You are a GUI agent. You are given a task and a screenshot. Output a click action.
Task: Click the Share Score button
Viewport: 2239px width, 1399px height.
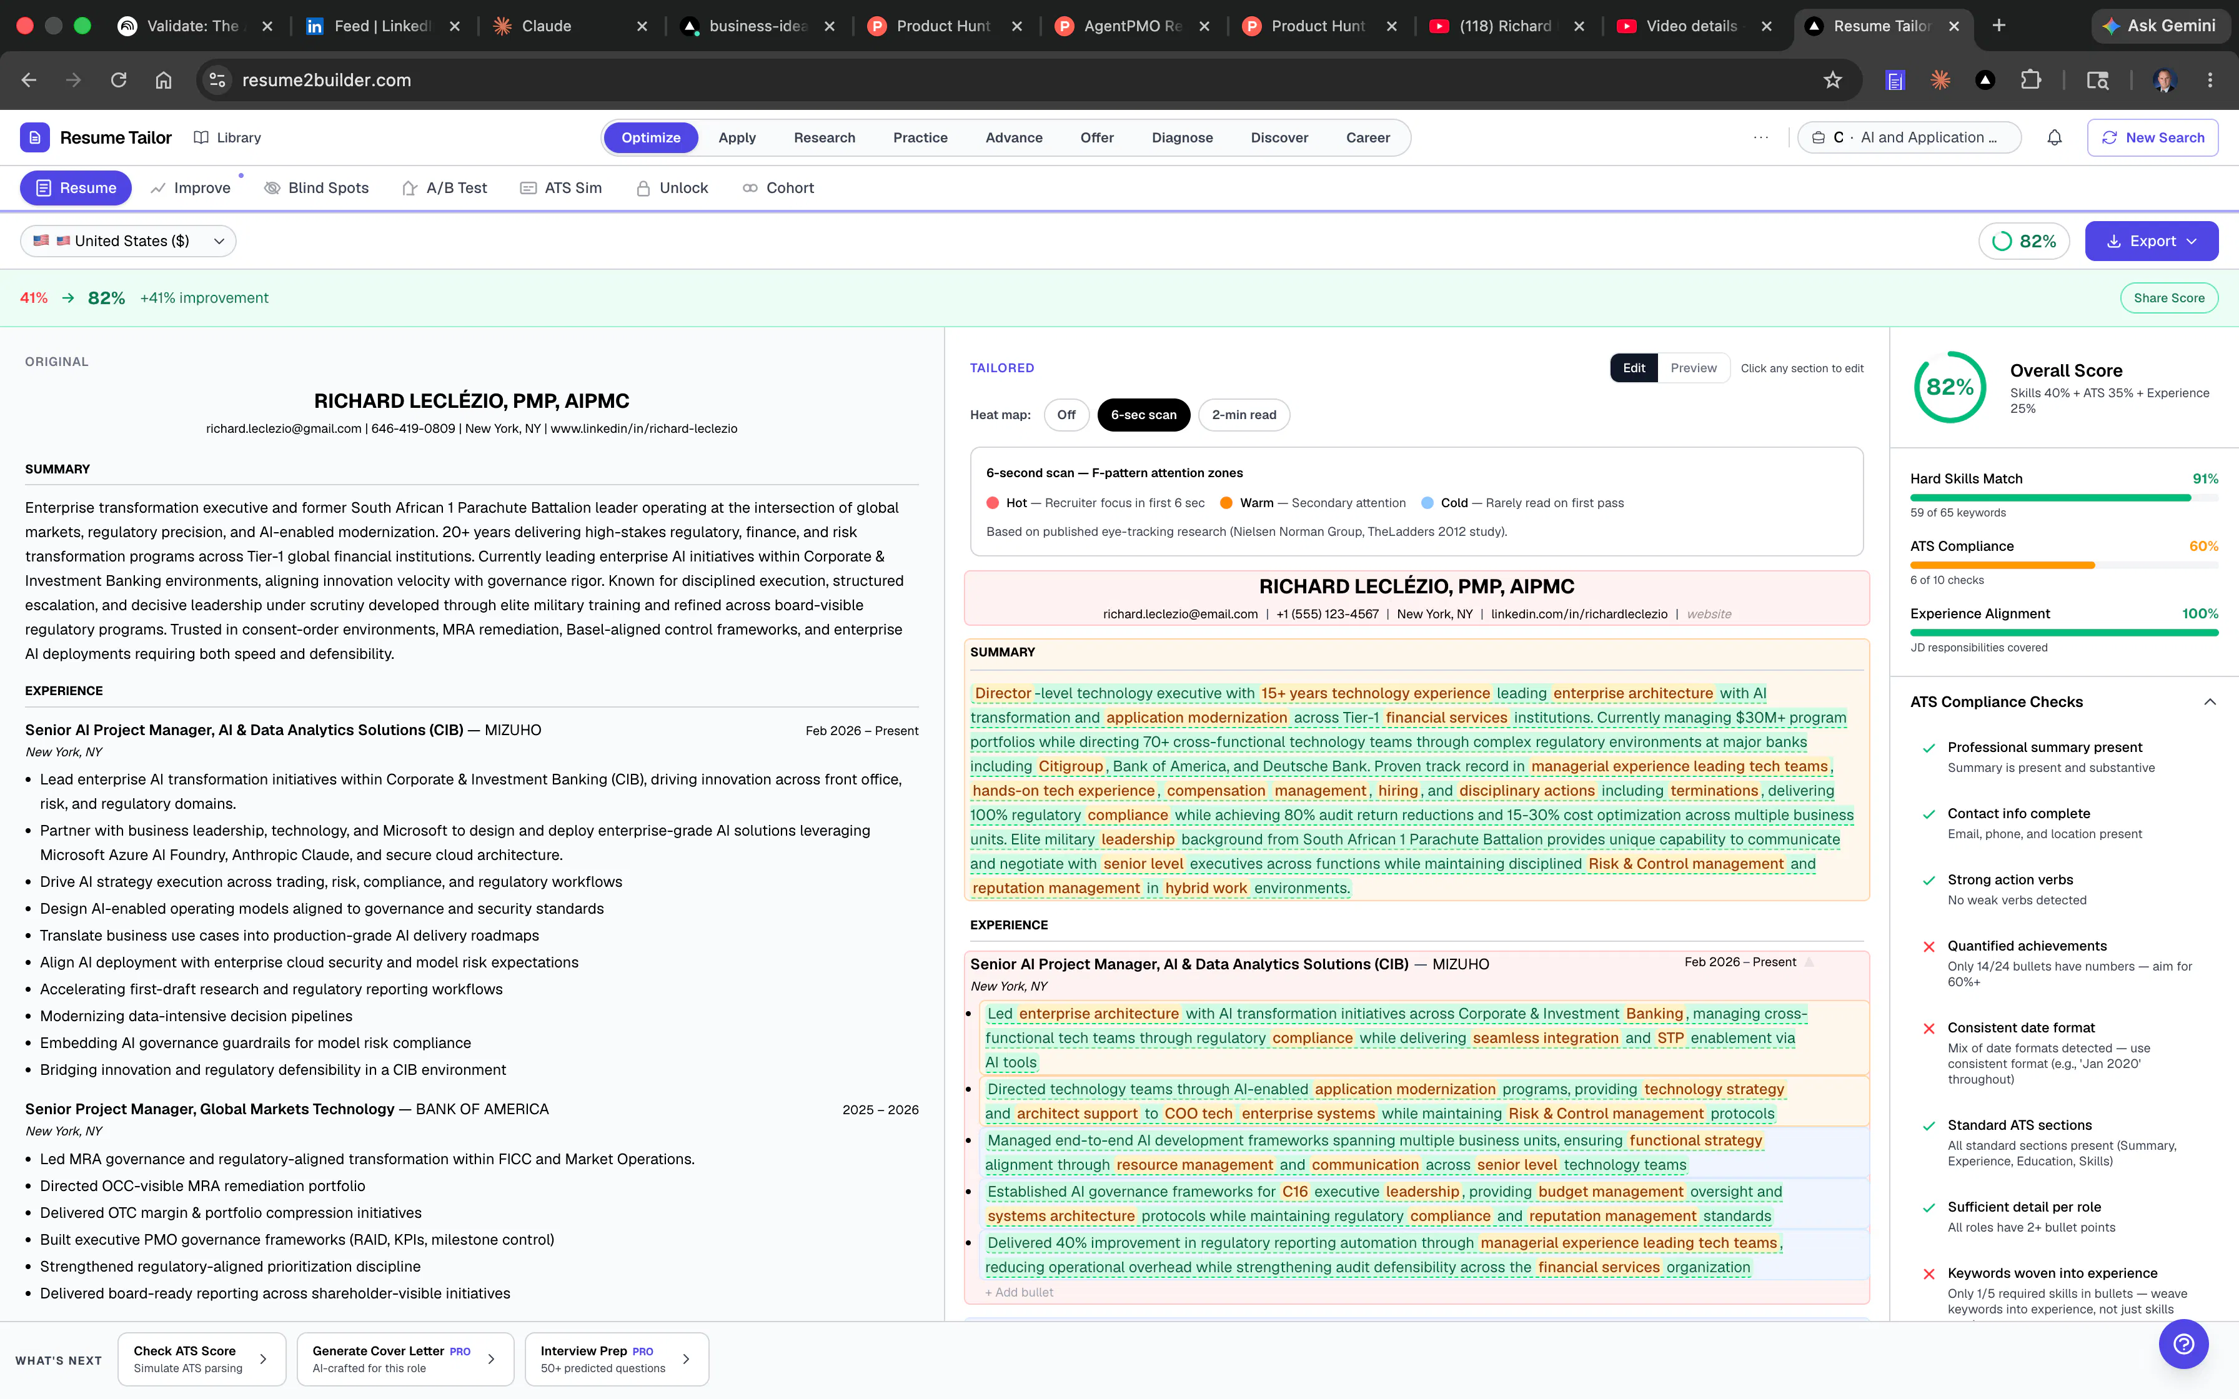click(2168, 298)
